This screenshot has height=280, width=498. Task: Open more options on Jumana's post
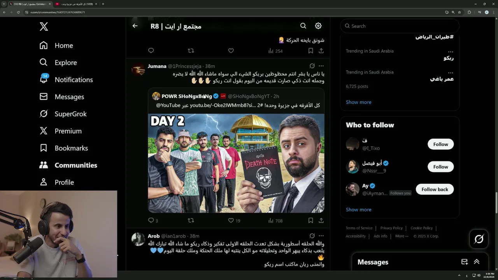tap(321, 66)
